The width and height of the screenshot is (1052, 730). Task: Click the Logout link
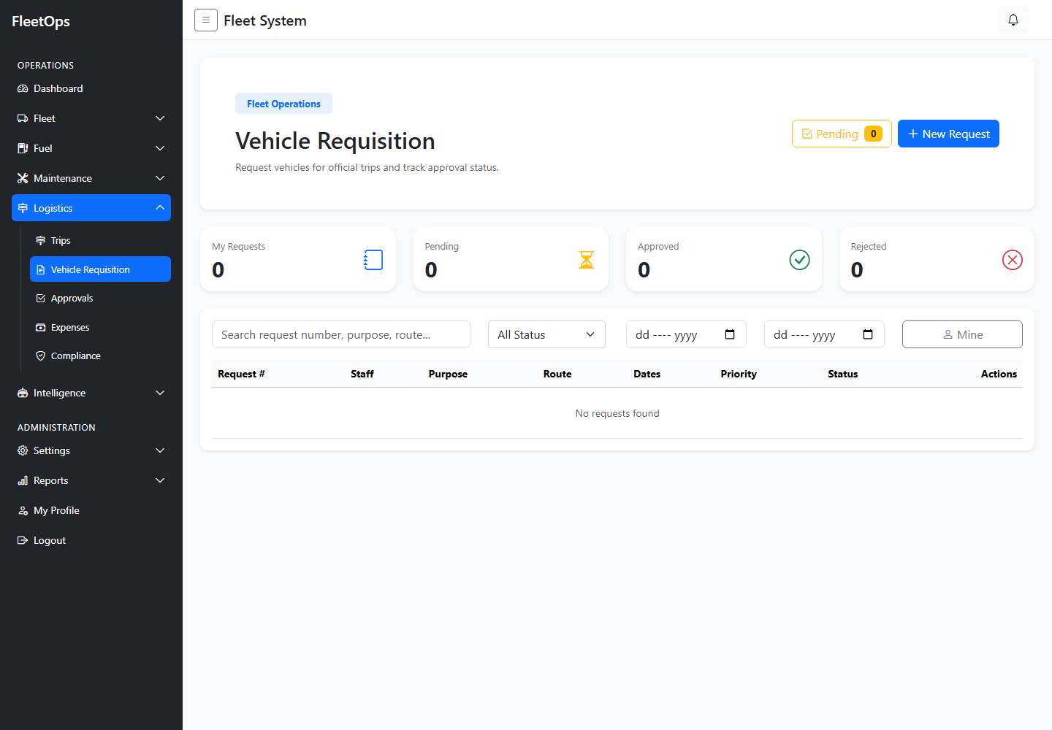coord(91,540)
